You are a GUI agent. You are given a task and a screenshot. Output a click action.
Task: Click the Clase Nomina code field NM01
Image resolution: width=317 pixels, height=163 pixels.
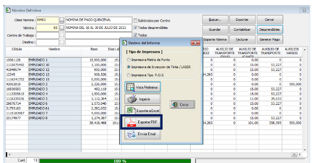click(x=47, y=20)
